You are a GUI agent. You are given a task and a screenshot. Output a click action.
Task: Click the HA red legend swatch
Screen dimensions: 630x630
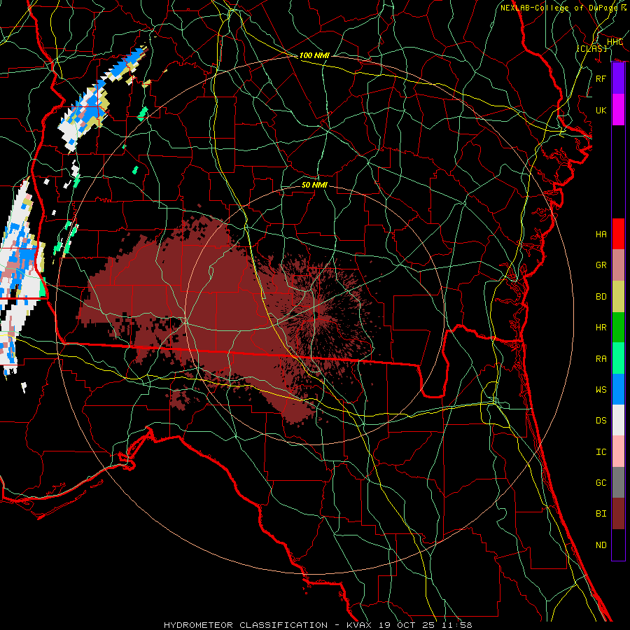pyautogui.click(x=618, y=234)
